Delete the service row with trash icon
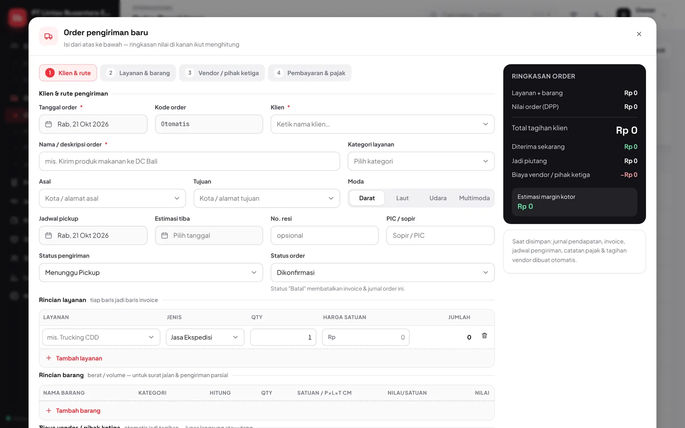The image size is (685, 428). click(x=484, y=336)
